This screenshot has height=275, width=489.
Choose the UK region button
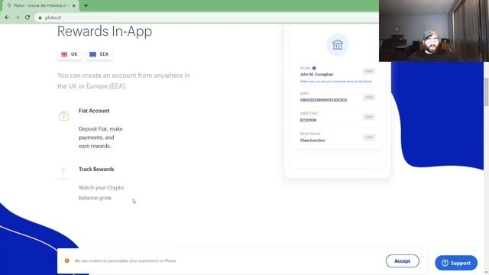(70, 54)
